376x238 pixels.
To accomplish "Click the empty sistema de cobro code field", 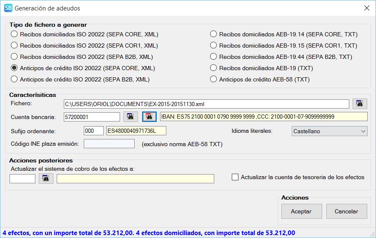I will tap(23, 179).
